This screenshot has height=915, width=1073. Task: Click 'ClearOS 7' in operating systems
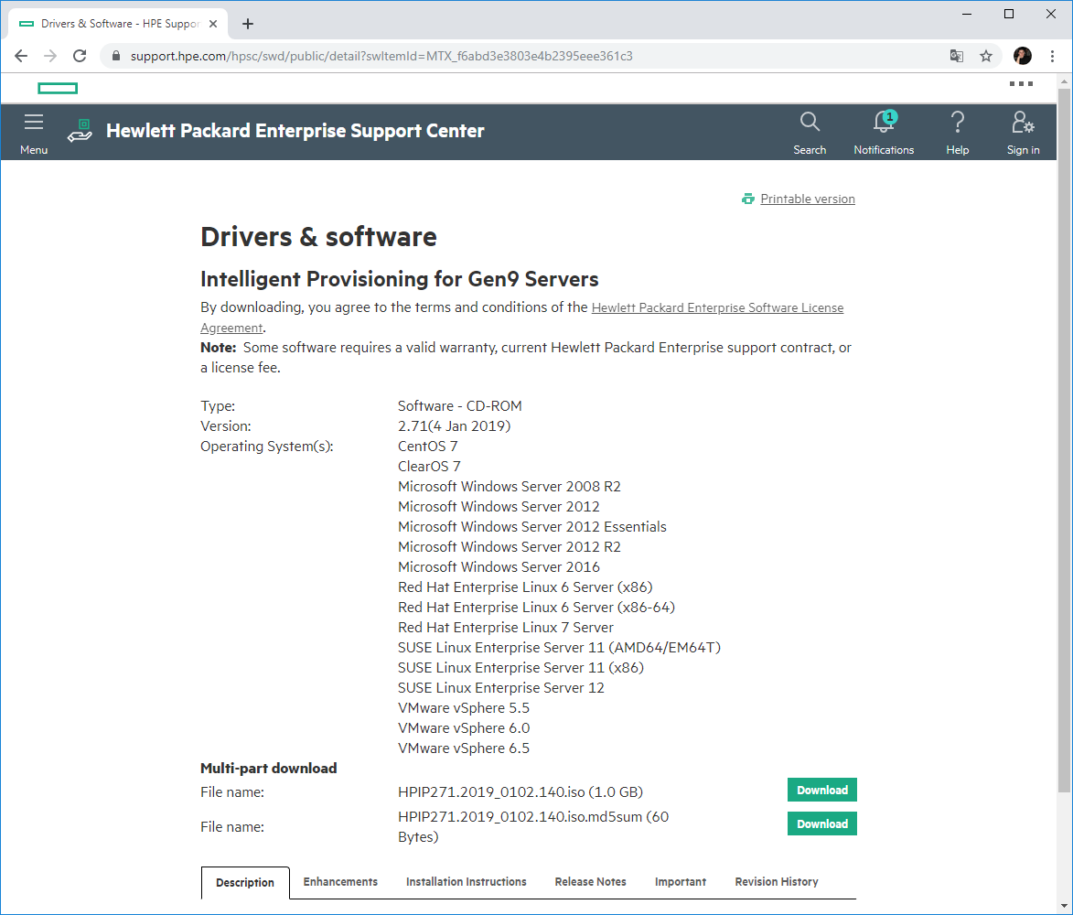click(429, 467)
